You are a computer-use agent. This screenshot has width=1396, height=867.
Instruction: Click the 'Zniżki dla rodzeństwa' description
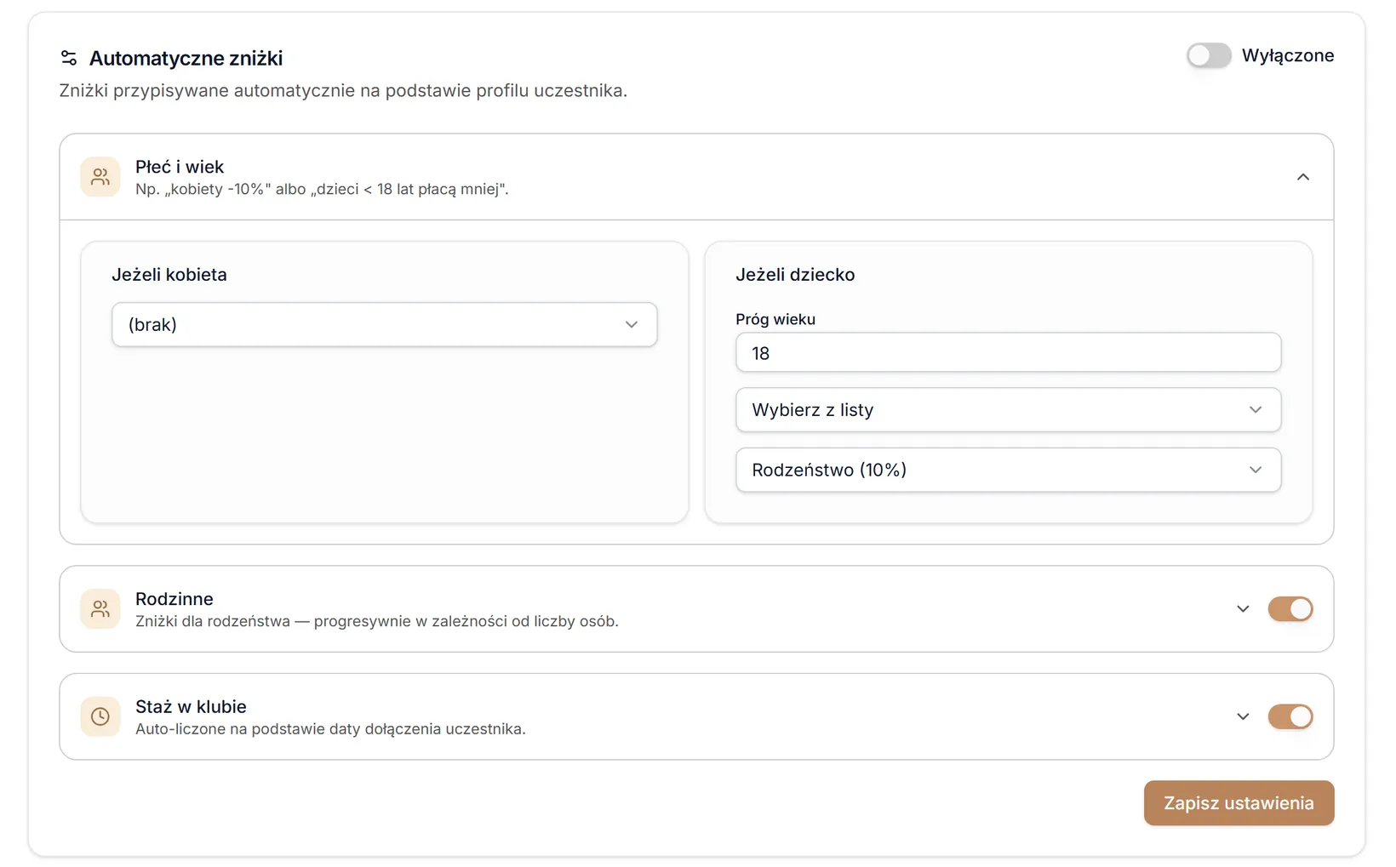[x=376, y=621]
